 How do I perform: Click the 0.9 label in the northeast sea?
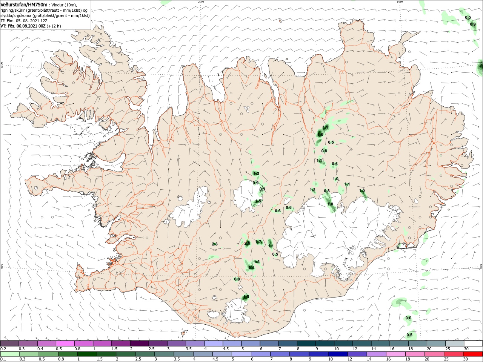click(x=473, y=24)
